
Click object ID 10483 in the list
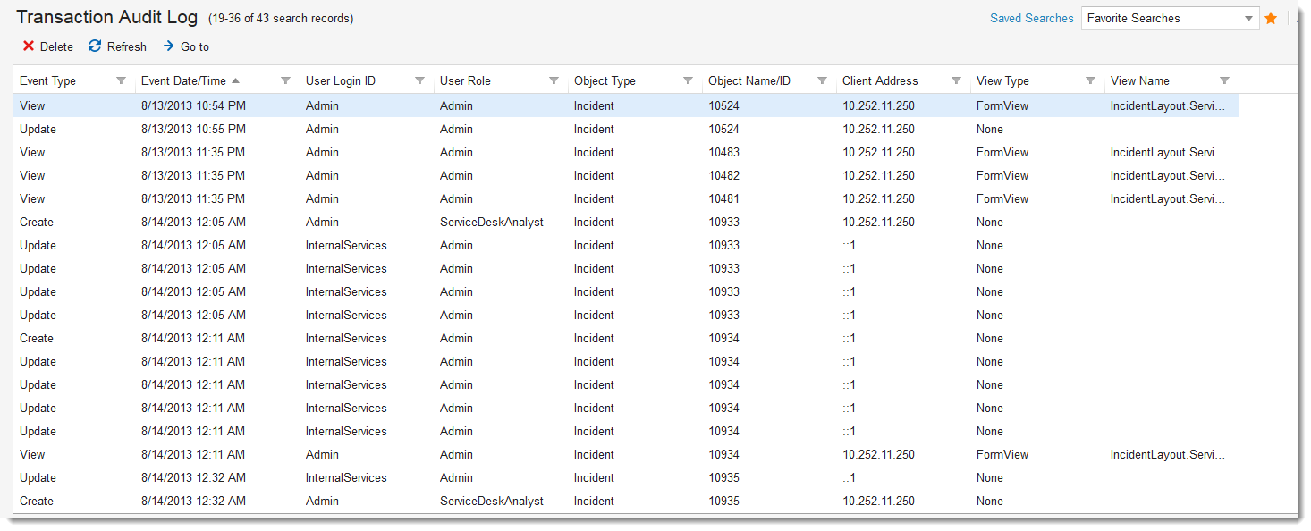pos(724,152)
